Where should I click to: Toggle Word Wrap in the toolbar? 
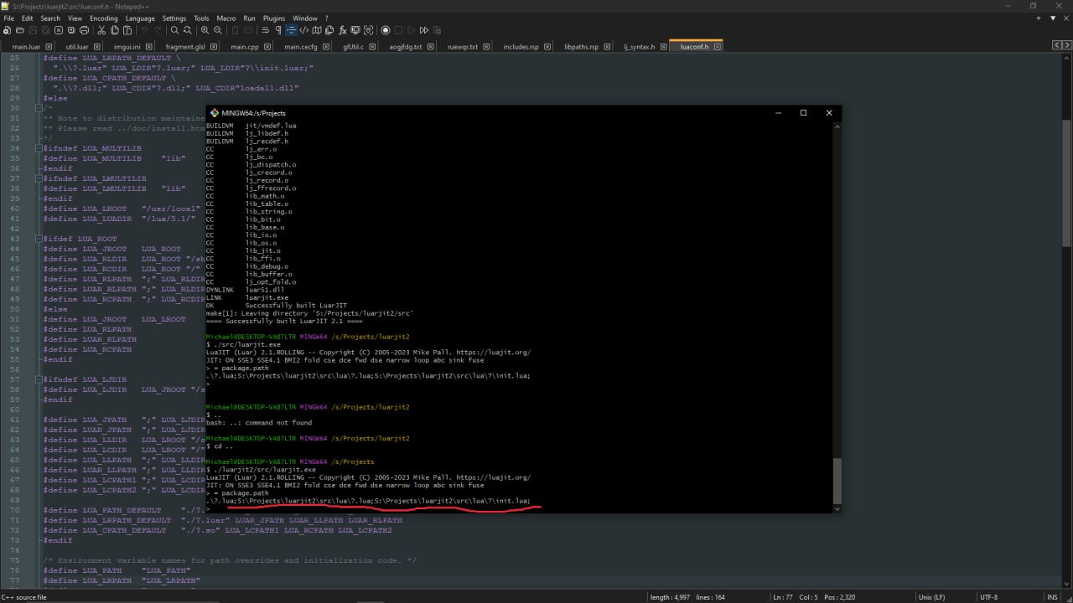coord(267,30)
